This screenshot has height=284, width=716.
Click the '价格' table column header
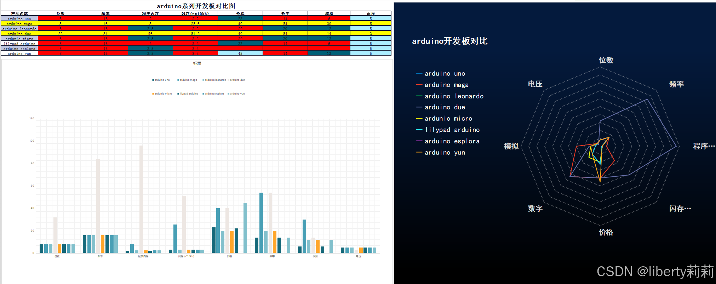click(240, 13)
